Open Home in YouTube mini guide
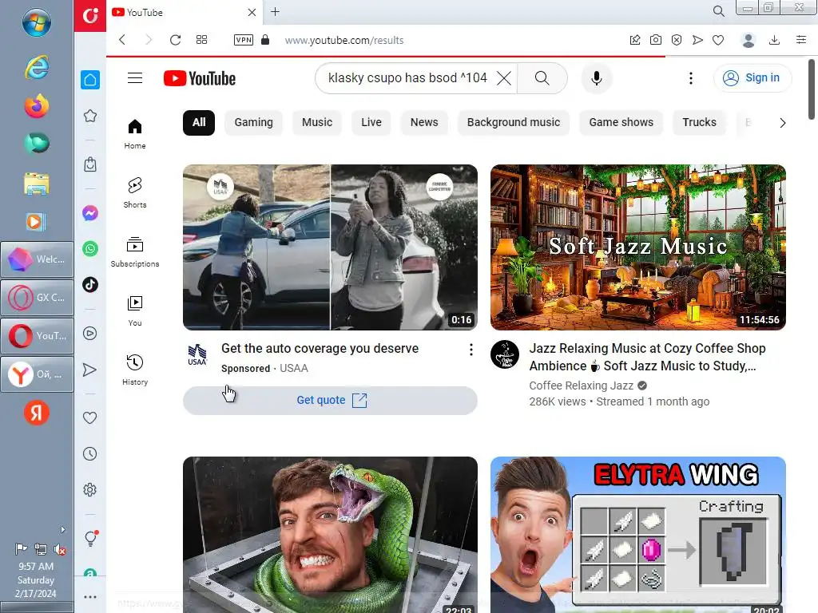The width and height of the screenshot is (818, 613). [x=135, y=134]
